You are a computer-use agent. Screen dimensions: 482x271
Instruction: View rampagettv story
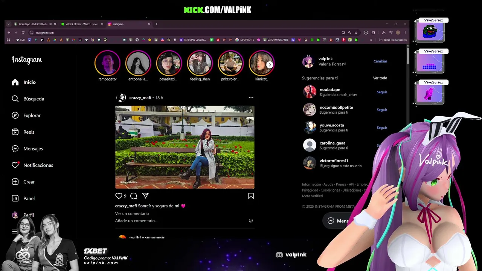107,63
